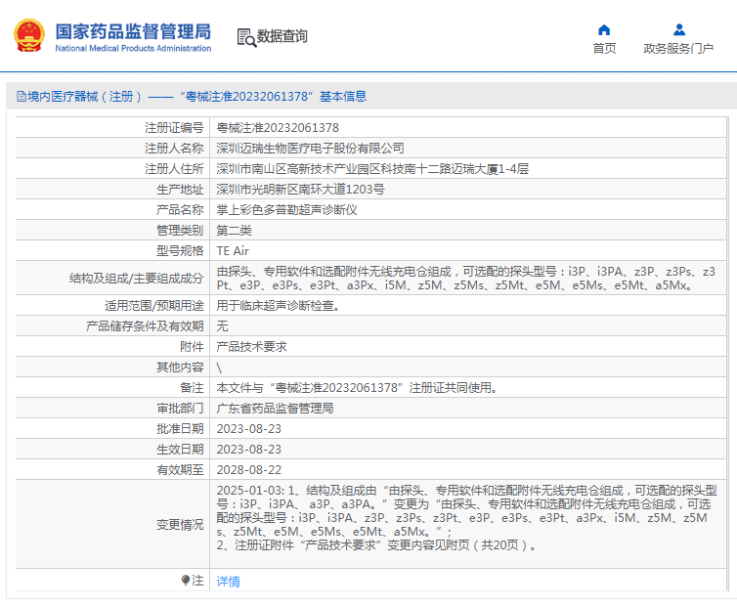Go to 首页 via the home icon
The height and width of the screenshot is (607, 737).
click(604, 30)
